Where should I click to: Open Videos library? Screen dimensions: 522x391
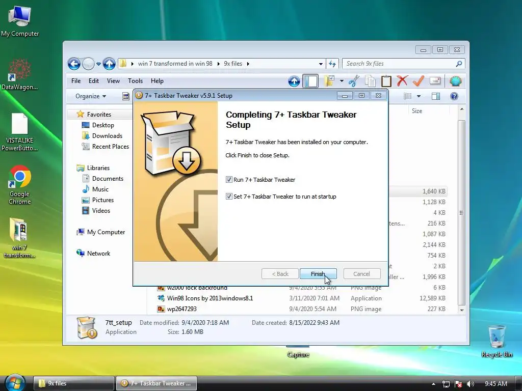101,210
